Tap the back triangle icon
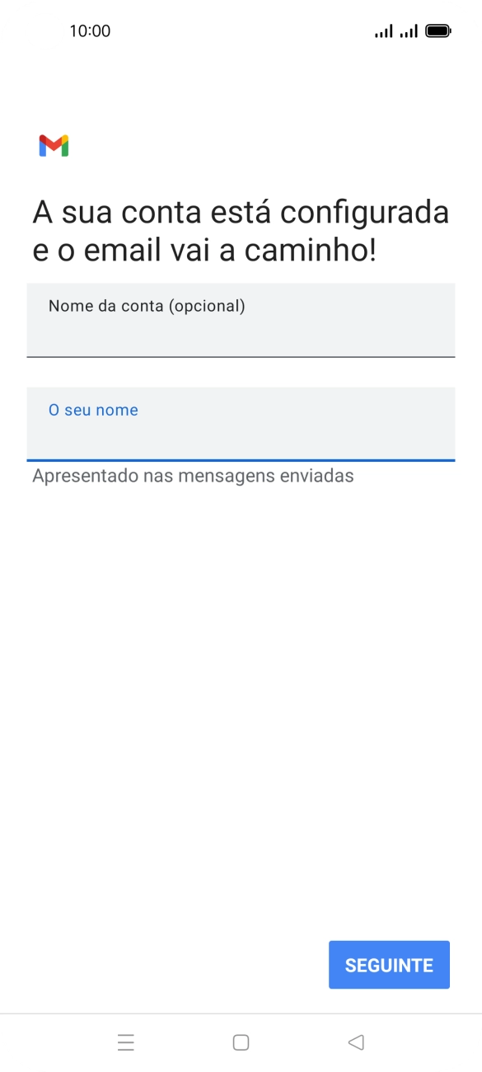Viewport: 482px width, 1072px height. (355, 1041)
